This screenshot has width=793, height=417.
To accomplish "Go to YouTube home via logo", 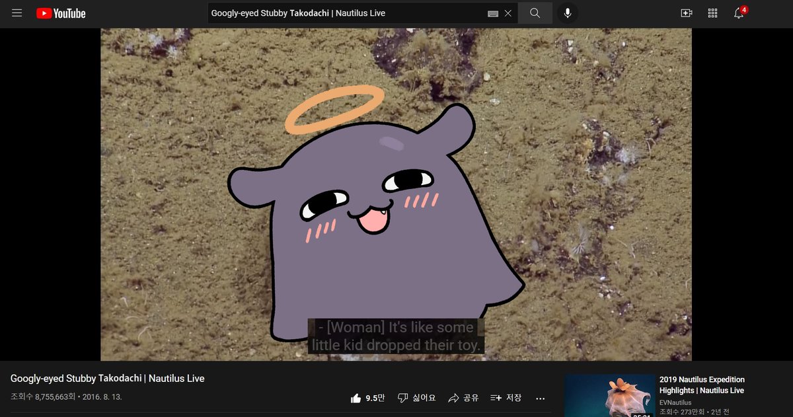I will (61, 13).
